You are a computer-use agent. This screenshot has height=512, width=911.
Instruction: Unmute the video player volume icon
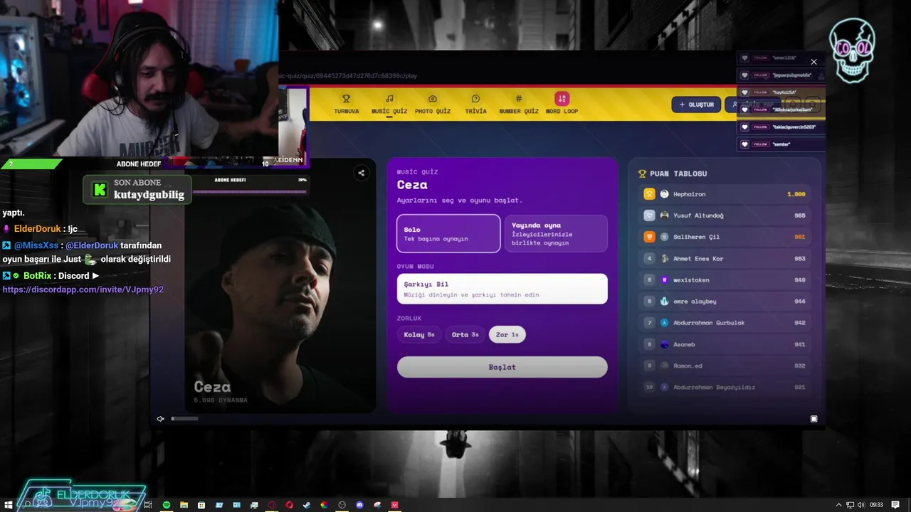coord(161,419)
